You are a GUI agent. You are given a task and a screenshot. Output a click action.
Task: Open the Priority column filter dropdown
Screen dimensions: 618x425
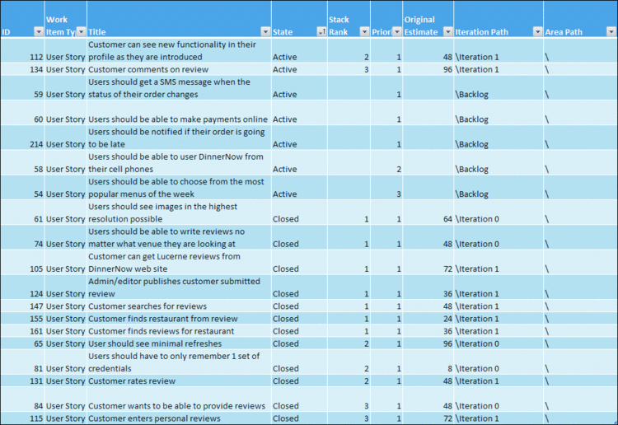[396, 32]
